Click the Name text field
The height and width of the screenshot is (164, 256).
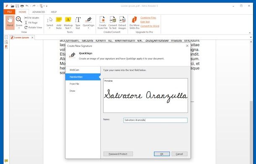tap(155, 120)
